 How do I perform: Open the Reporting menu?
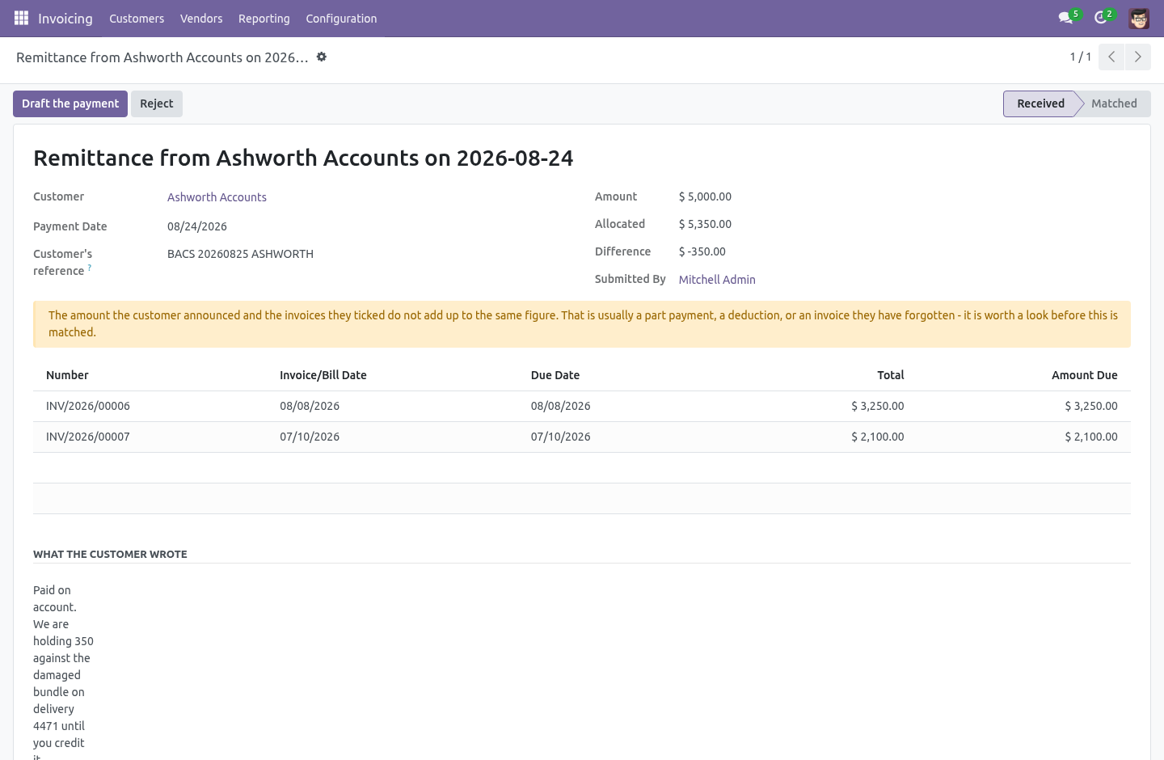pyautogui.click(x=264, y=18)
